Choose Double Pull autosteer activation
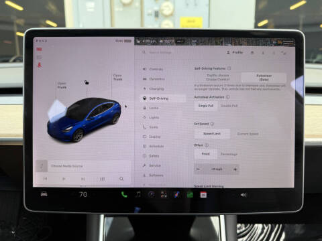This screenshot has width=322, height=241. tap(229, 106)
